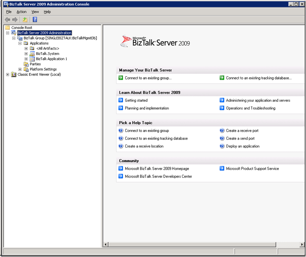Open Planning and implementation link

point(147,108)
